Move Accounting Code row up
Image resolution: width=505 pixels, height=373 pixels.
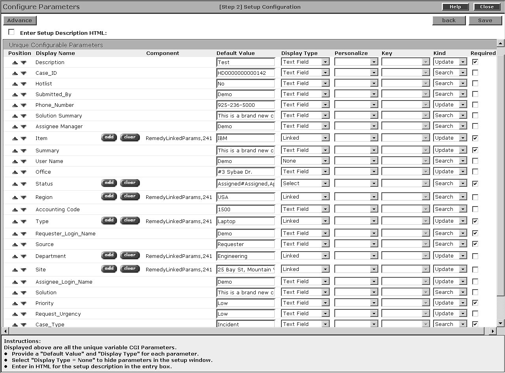tap(15, 210)
